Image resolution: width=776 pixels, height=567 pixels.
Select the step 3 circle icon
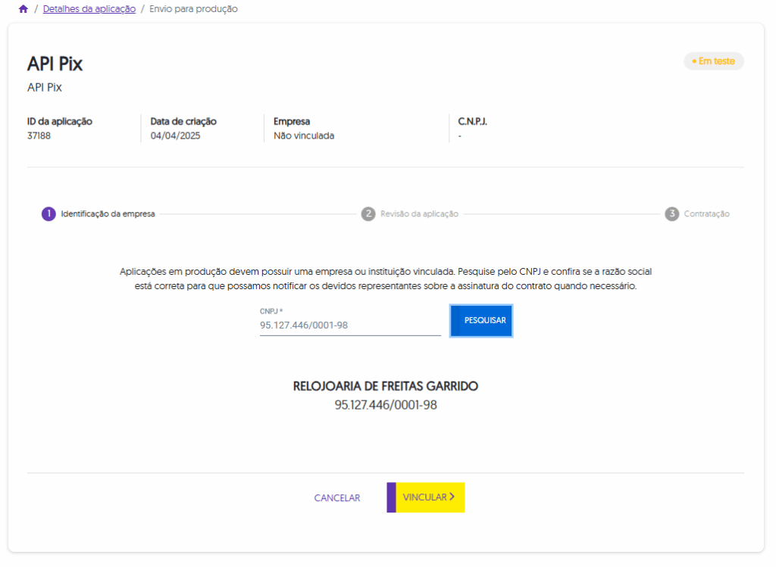tap(671, 214)
